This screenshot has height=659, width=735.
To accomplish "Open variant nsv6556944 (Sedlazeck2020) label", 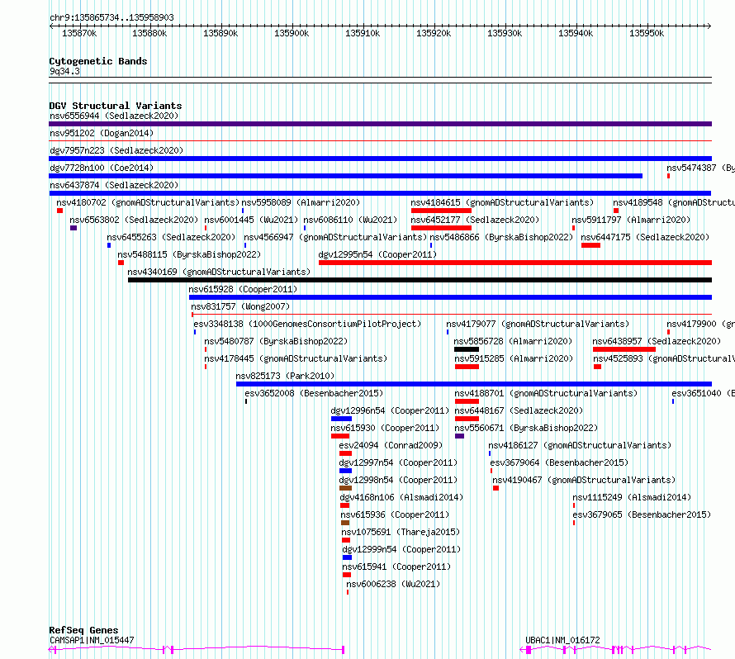I will tap(114, 116).
